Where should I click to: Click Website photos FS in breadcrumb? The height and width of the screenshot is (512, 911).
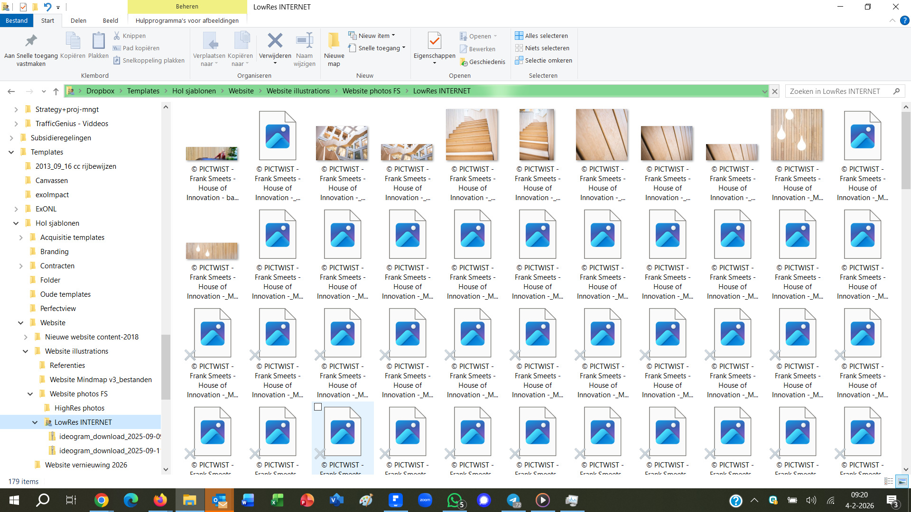click(x=371, y=91)
